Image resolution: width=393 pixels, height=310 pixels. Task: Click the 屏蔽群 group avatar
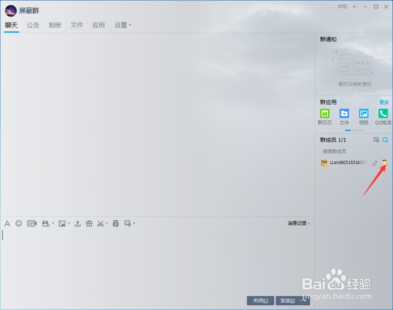click(11, 11)
